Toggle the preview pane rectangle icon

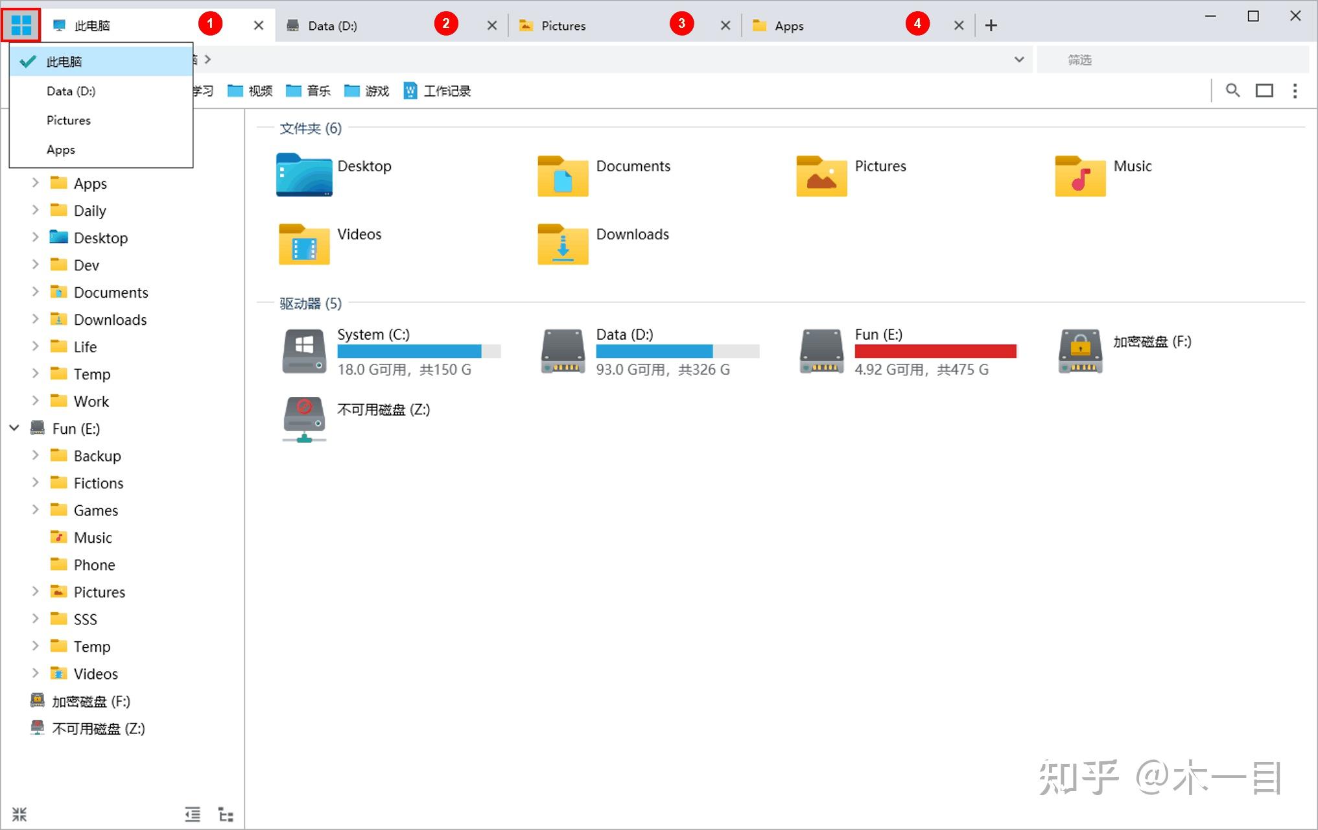pos(1264,91)
